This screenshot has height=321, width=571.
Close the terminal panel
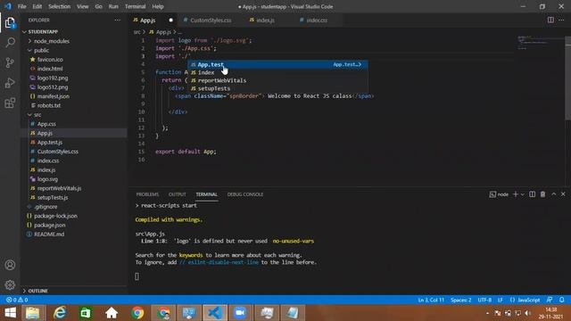(563, 194)
